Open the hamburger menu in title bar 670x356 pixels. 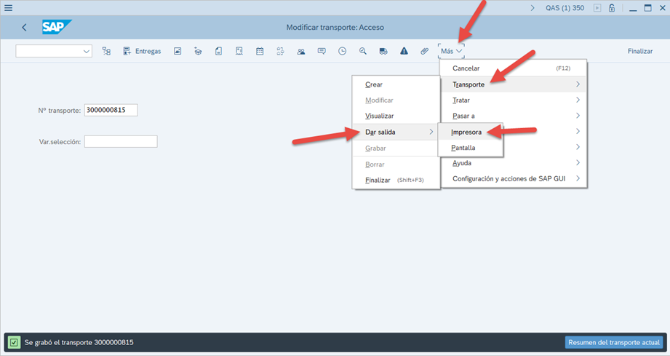(9, 8)
